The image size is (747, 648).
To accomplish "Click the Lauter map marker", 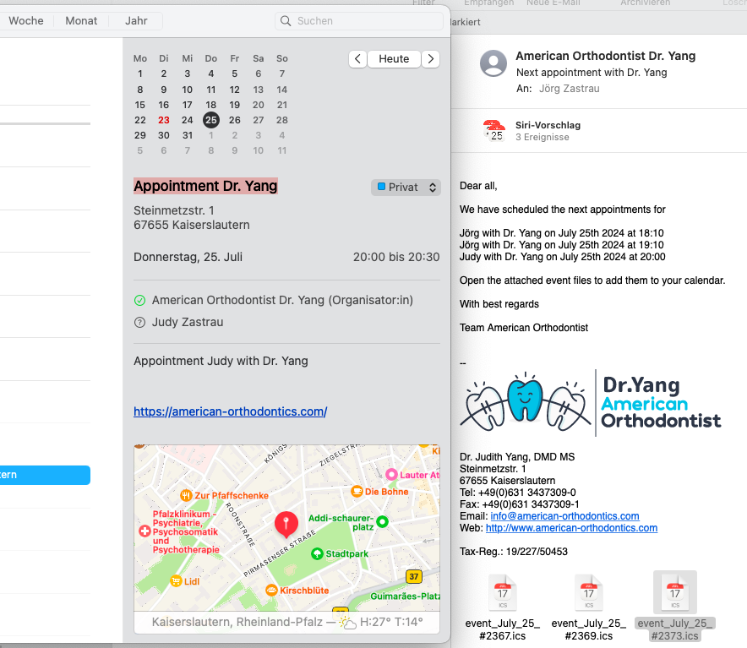I will pos(391,475).
